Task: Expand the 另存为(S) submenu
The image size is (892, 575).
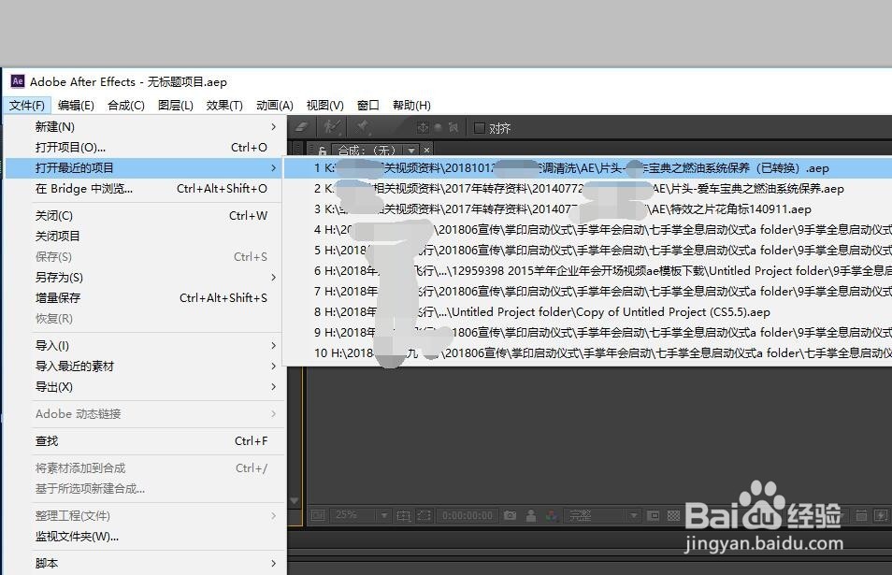Action: coord(145,277)
